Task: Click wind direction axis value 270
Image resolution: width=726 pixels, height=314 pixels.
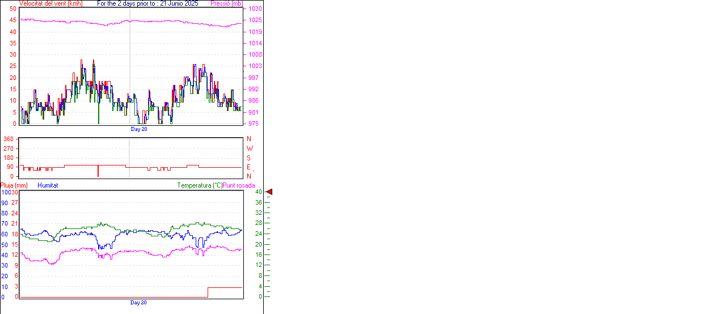Action: click(8, 148)
